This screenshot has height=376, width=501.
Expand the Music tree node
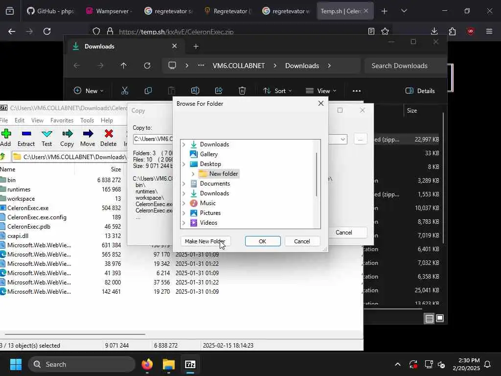(184, 203)
